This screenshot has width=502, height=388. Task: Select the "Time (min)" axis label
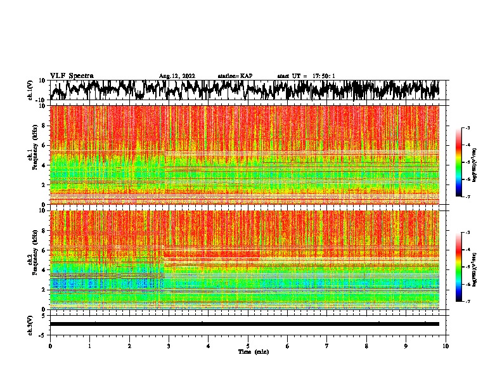[x=254, y=352]
